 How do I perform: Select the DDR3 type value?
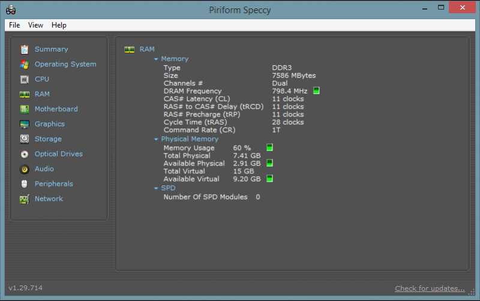(x=282, y=68)
